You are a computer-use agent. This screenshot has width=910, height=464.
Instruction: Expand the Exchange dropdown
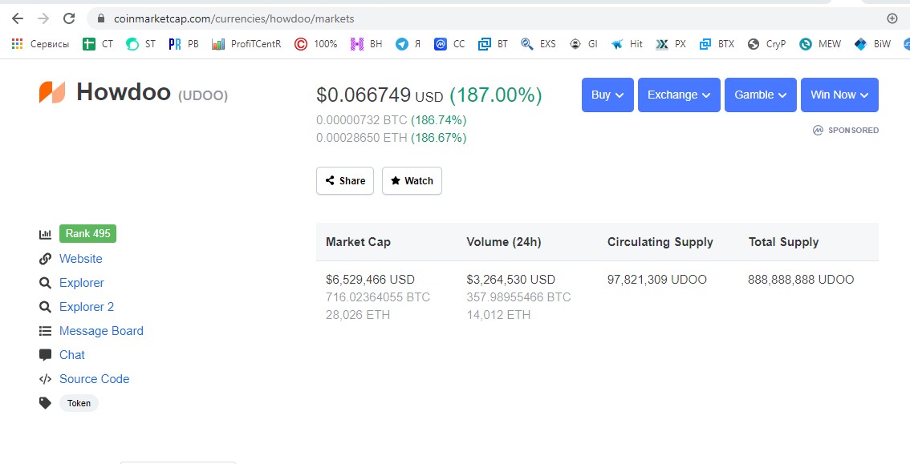[x=679, y=95]
